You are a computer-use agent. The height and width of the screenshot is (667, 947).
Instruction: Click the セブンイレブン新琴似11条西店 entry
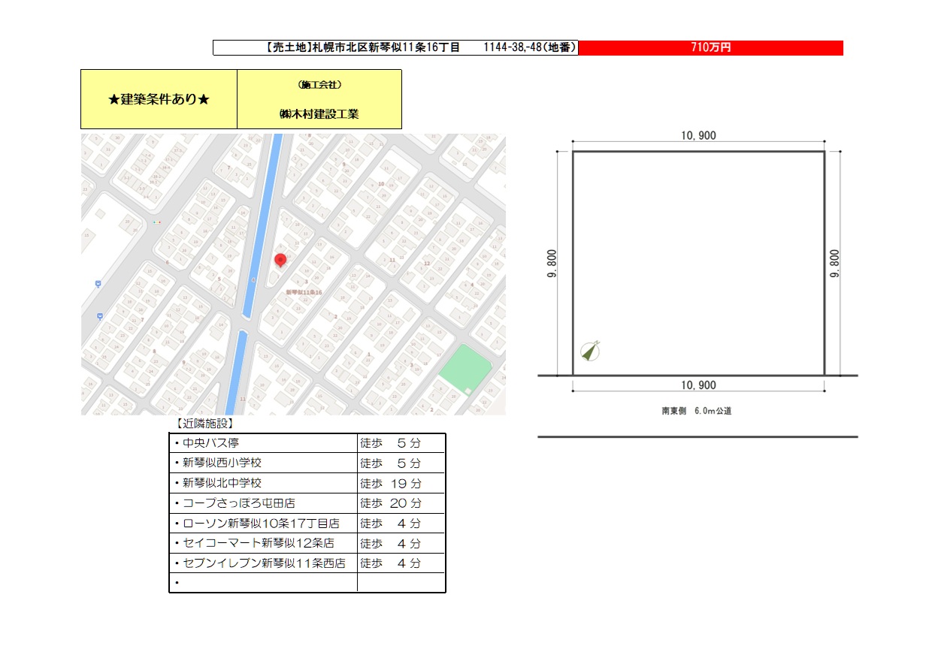point(264,563)
